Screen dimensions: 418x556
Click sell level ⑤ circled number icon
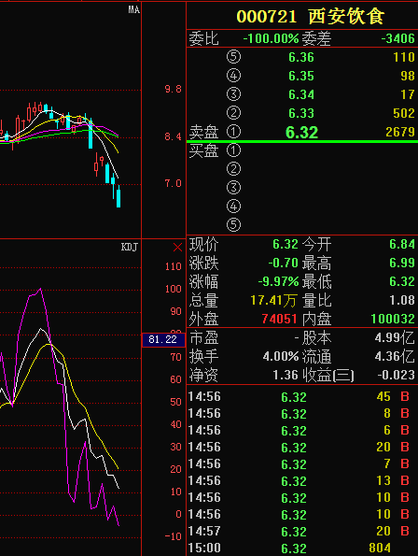pos(233,57)
